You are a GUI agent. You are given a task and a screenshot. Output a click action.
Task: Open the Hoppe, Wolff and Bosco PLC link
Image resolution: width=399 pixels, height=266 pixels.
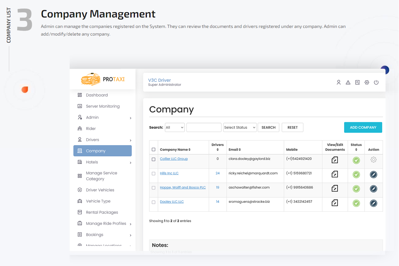pyautogui.click(x=183, y=187)
